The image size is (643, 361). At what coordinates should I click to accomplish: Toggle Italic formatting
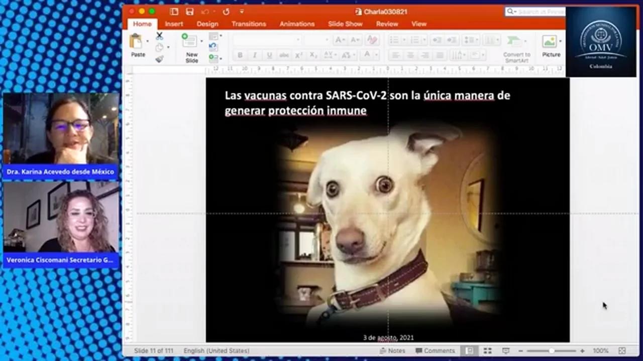click(x=255, y=55)
